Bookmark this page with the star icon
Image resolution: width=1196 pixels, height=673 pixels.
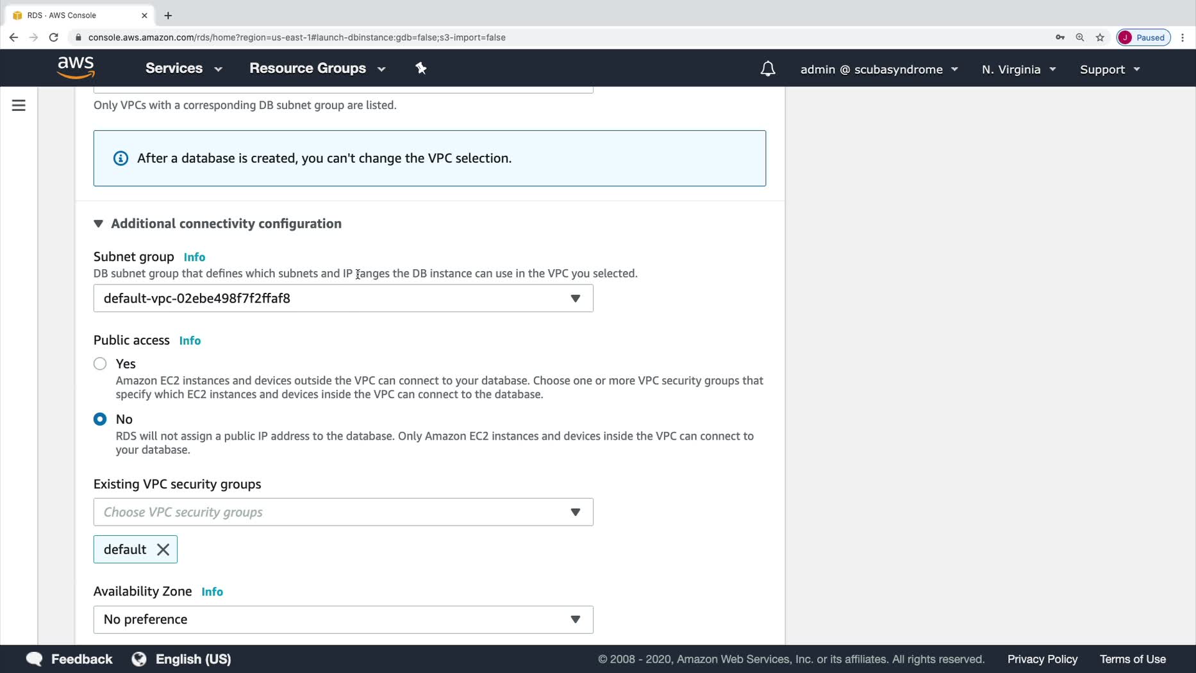(1100, 37)
